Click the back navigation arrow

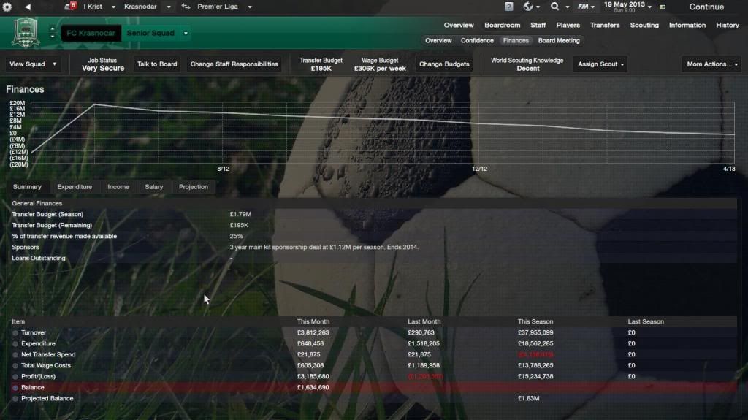click(x=28, y=7)
